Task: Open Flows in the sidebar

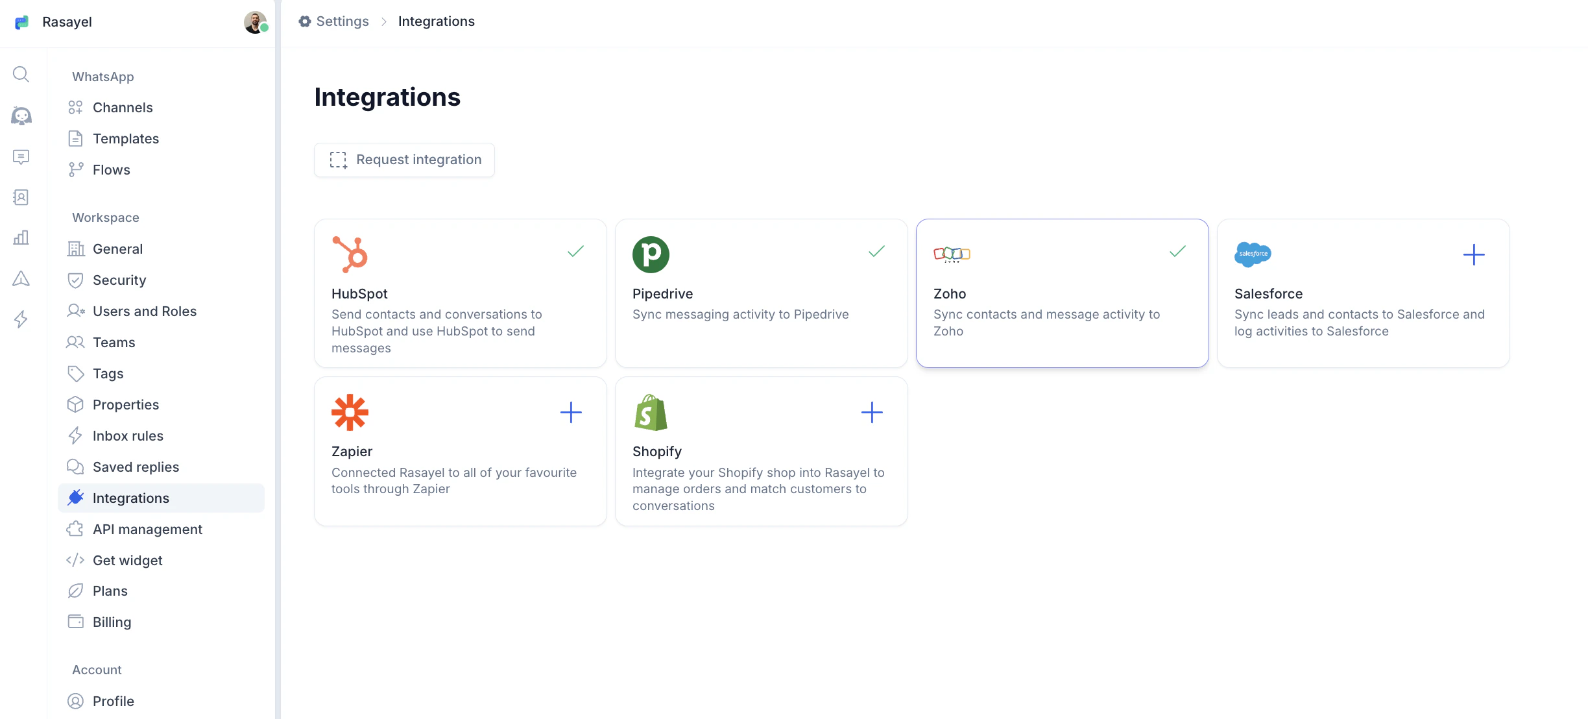Action: pyautogui.click(x=161, y=170)
